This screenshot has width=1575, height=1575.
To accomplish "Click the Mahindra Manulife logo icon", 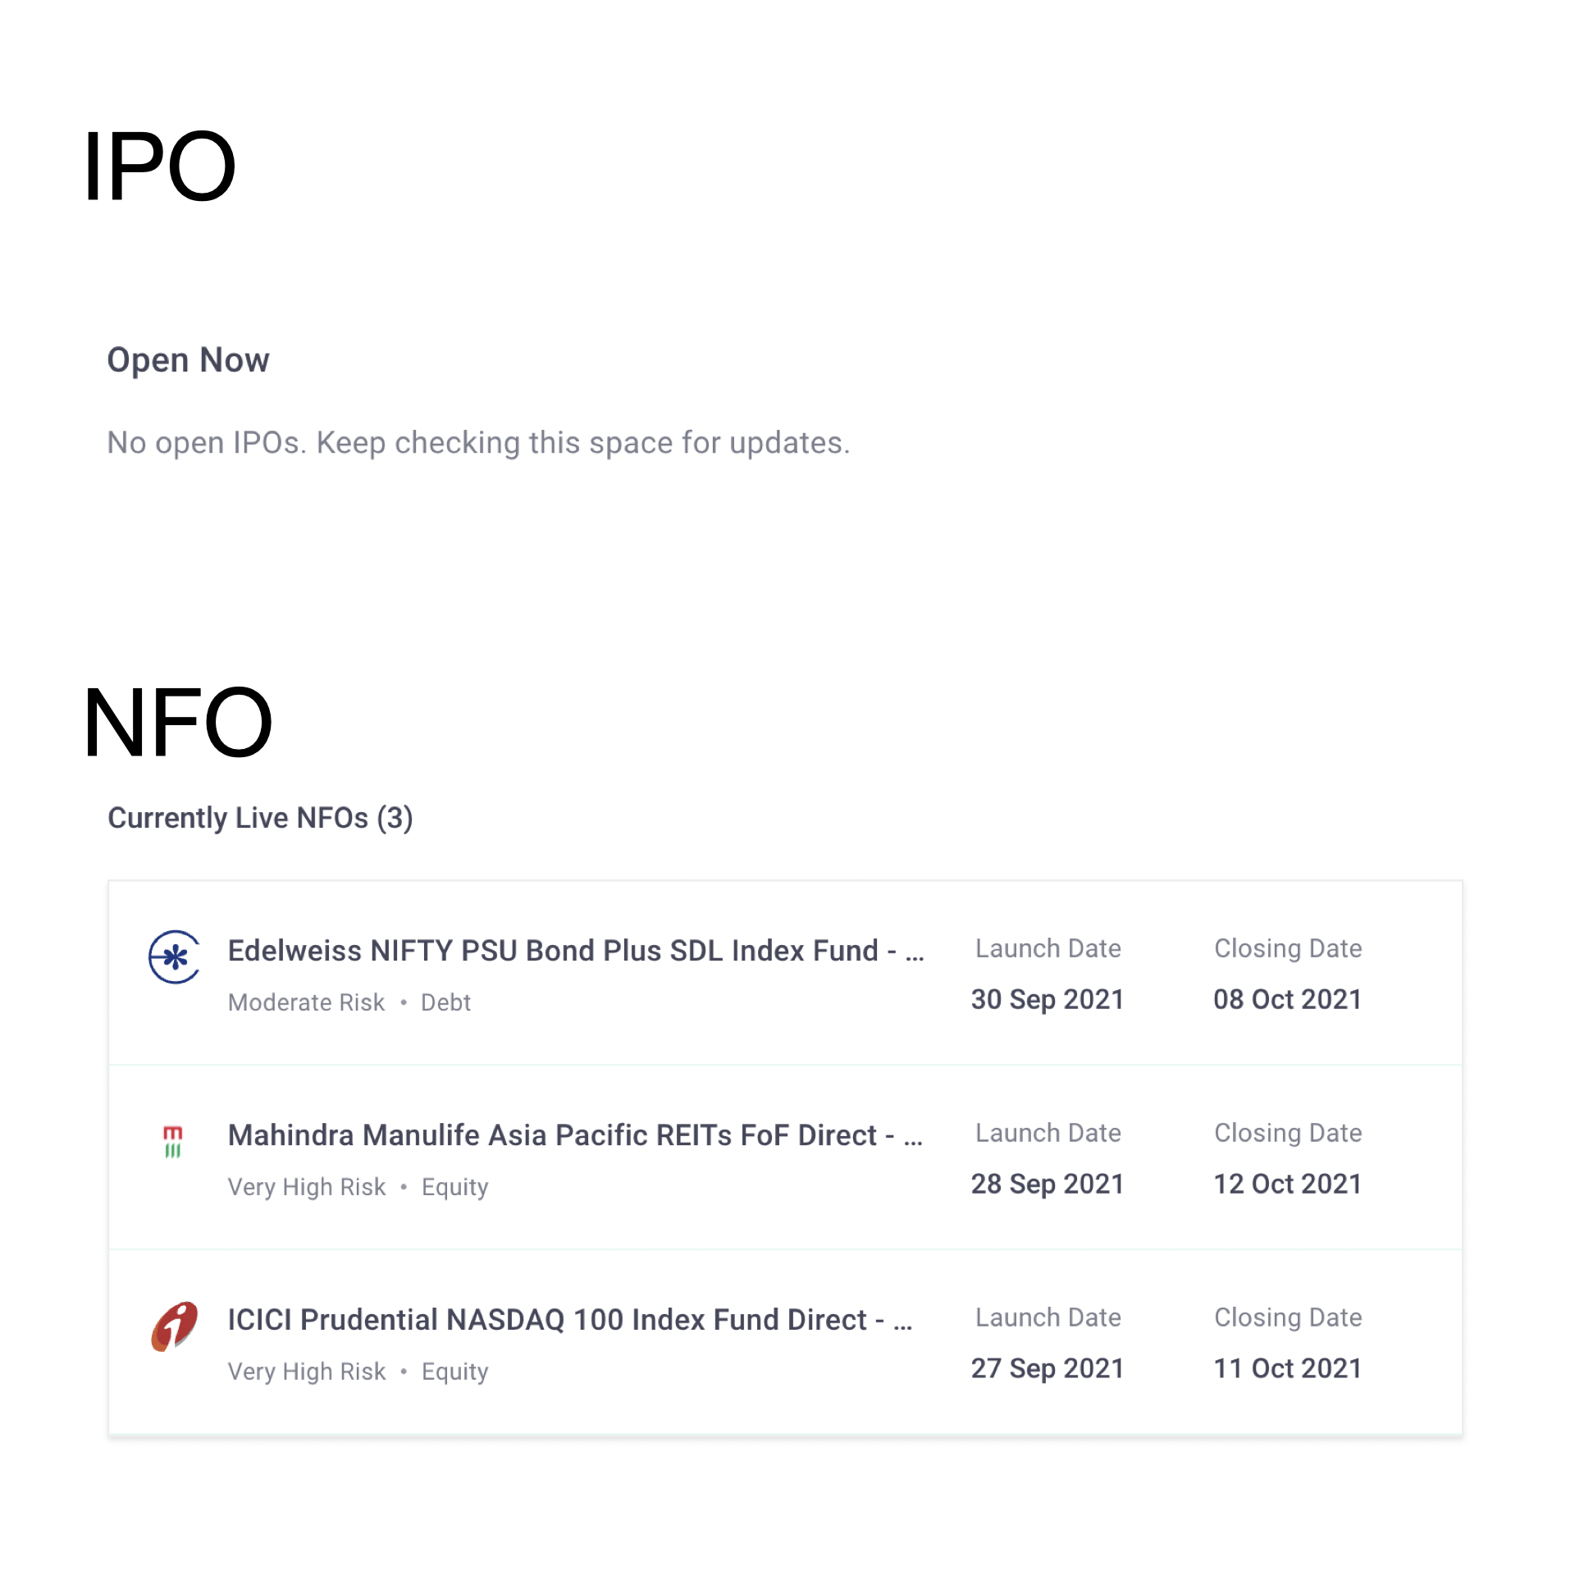I will coord(172,1141).
